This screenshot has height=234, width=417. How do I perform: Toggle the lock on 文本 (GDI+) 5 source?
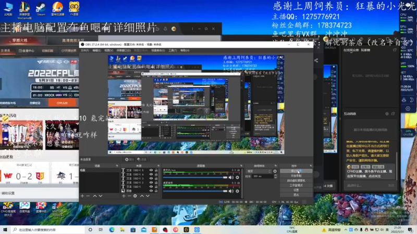[x=156, y=171]
